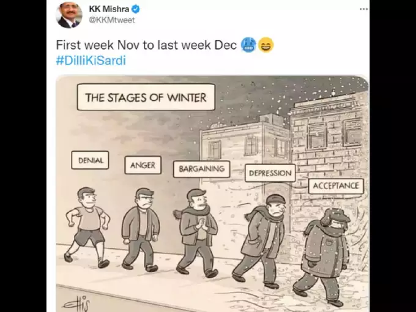The image size is (416, 312).
Task: Click the DENIAL label in the cartoon
Action: coord(90,160)
